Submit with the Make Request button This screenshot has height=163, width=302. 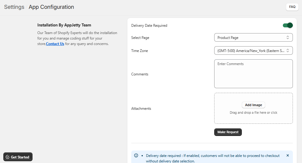(228, 132)
